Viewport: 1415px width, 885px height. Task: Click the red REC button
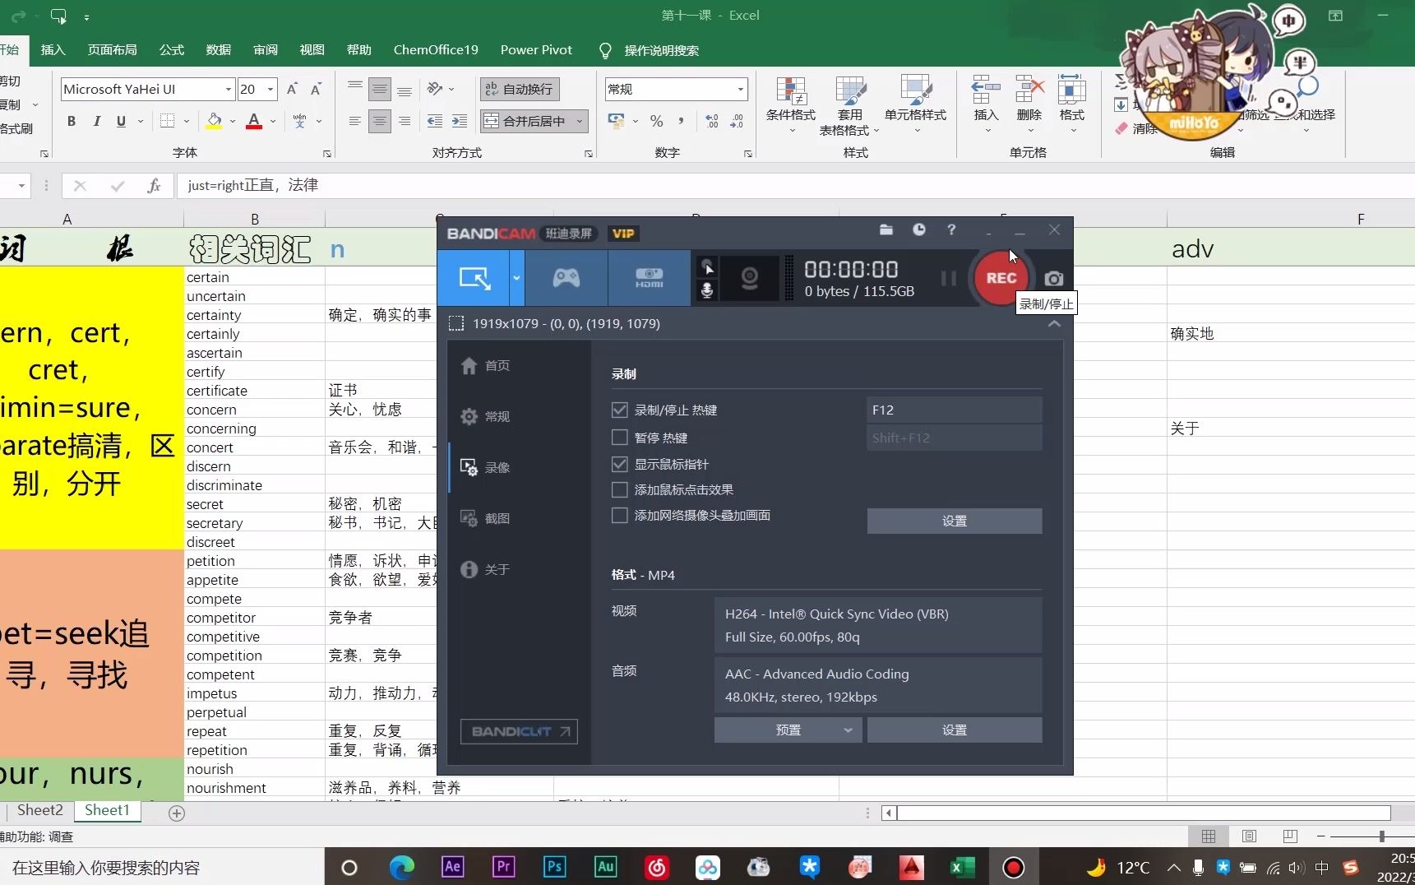point(1001,278)
